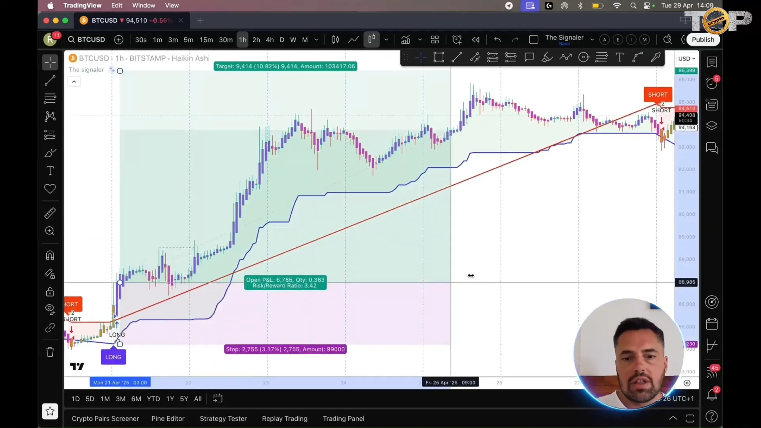Expand the chart type dropdown arrow

click(x=386, y=40)
